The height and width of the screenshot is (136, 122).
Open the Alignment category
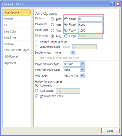[17, 63]
